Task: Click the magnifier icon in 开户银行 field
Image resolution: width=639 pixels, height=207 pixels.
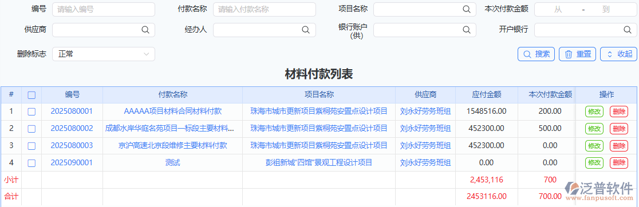Action: click(627, 30)
